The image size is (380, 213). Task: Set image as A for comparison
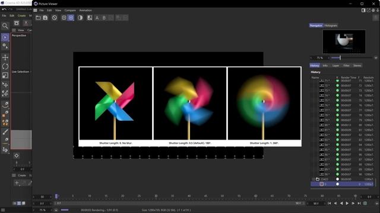(97, 18)
